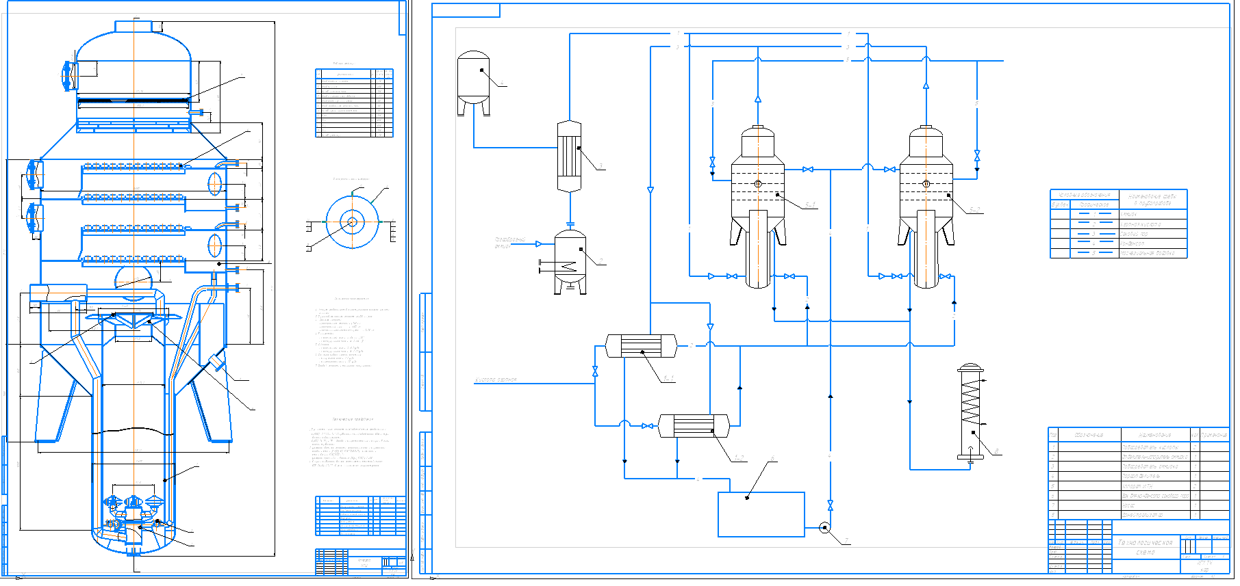Click the vertical tank on legs labeled 4
The width and height of the screenshot is (1240, 586).
[x=473, y=83]
